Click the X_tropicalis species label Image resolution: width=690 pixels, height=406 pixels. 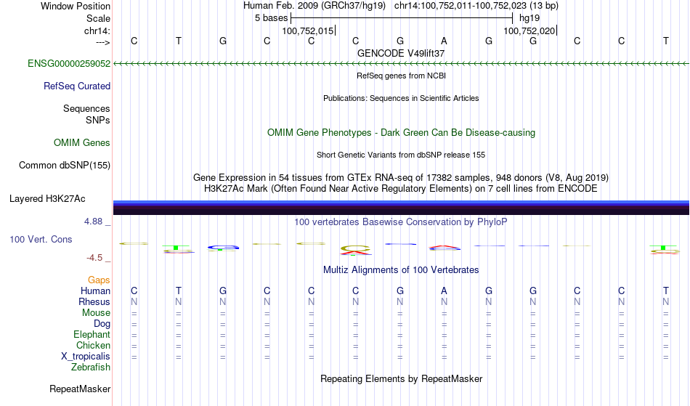86,357
